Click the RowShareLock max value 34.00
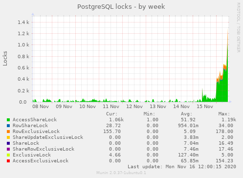243x178 pixels. 226,126
